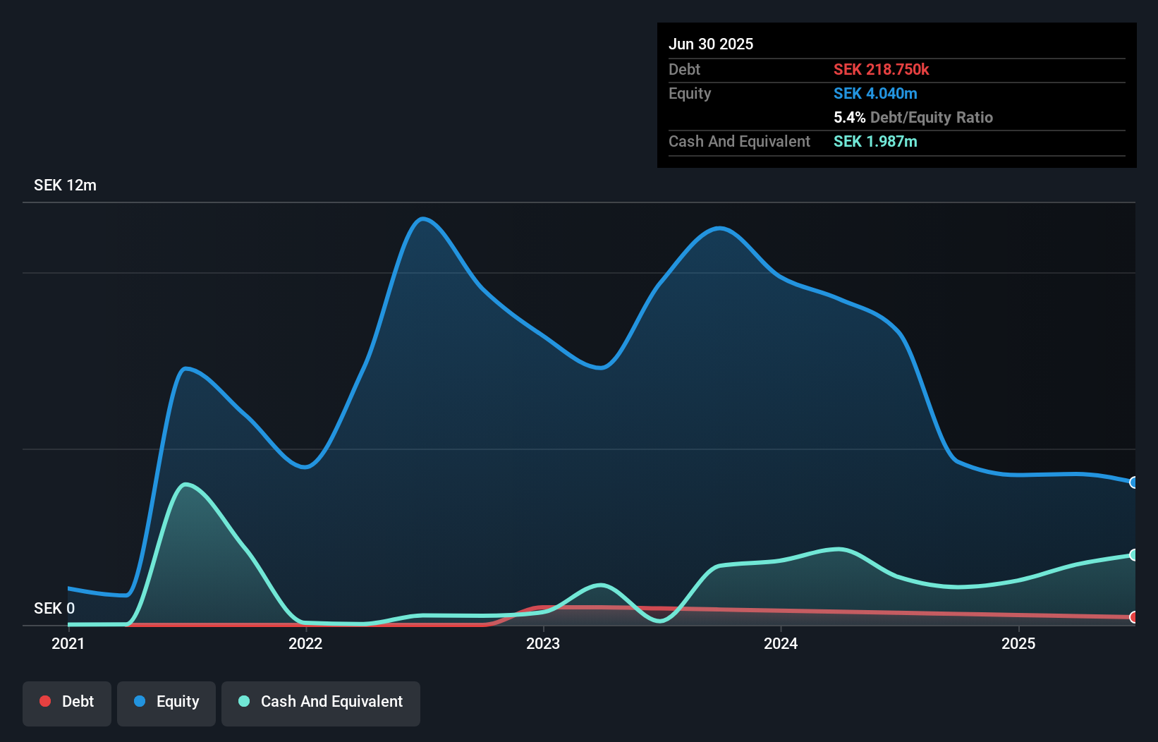The height and width of the screenshot is (742, 1158).
Task: Click the Equity endpoint marker on chart
Action: (1133, 482)
